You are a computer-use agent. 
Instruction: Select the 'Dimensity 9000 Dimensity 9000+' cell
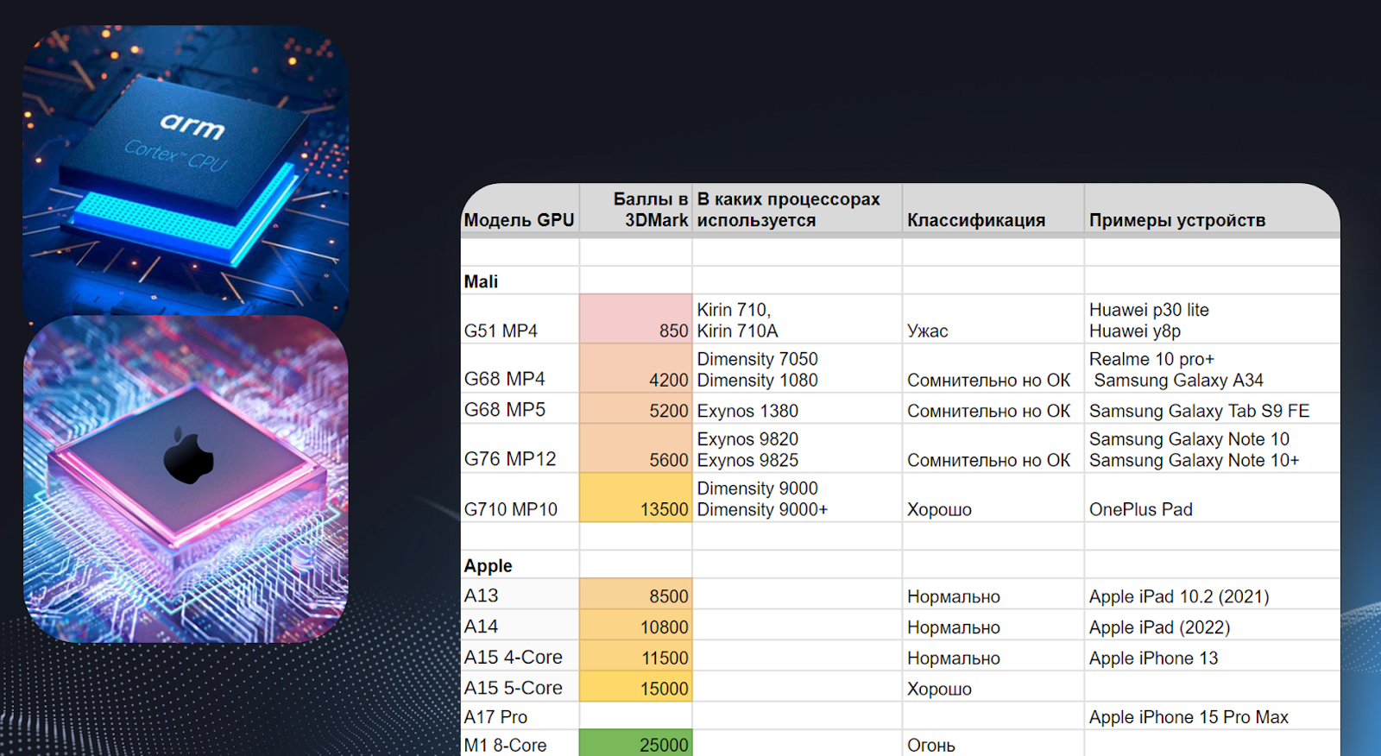[797, 497]
